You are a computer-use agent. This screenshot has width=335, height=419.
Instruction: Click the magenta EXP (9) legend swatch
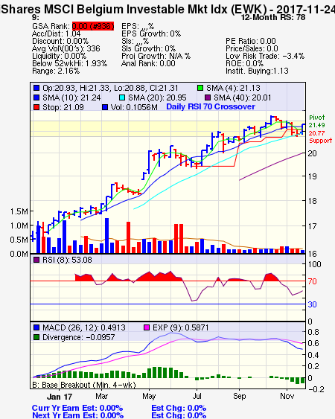pyautogui.click(x=147, y=327)
